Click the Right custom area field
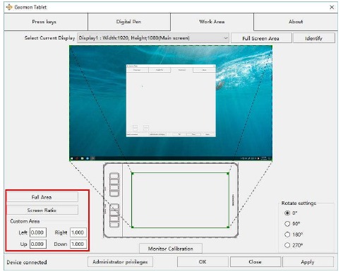This screenshot has height=272, width=343. [x=78, y=232]
